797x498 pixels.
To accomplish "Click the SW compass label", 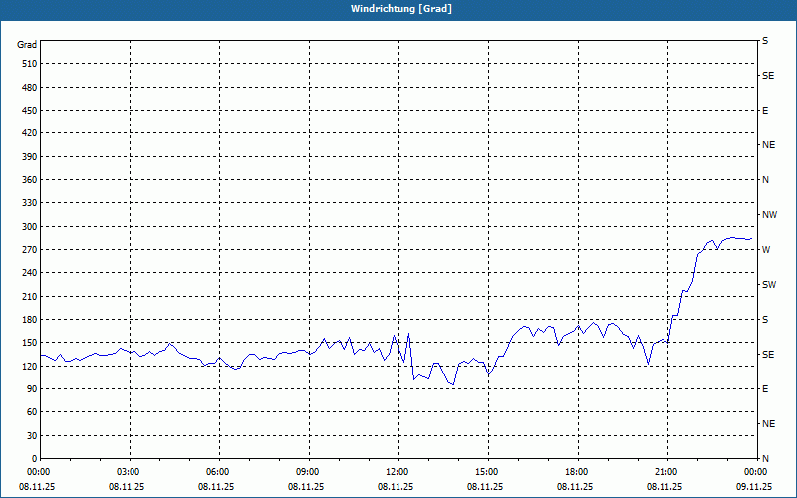I will point(769,285).
